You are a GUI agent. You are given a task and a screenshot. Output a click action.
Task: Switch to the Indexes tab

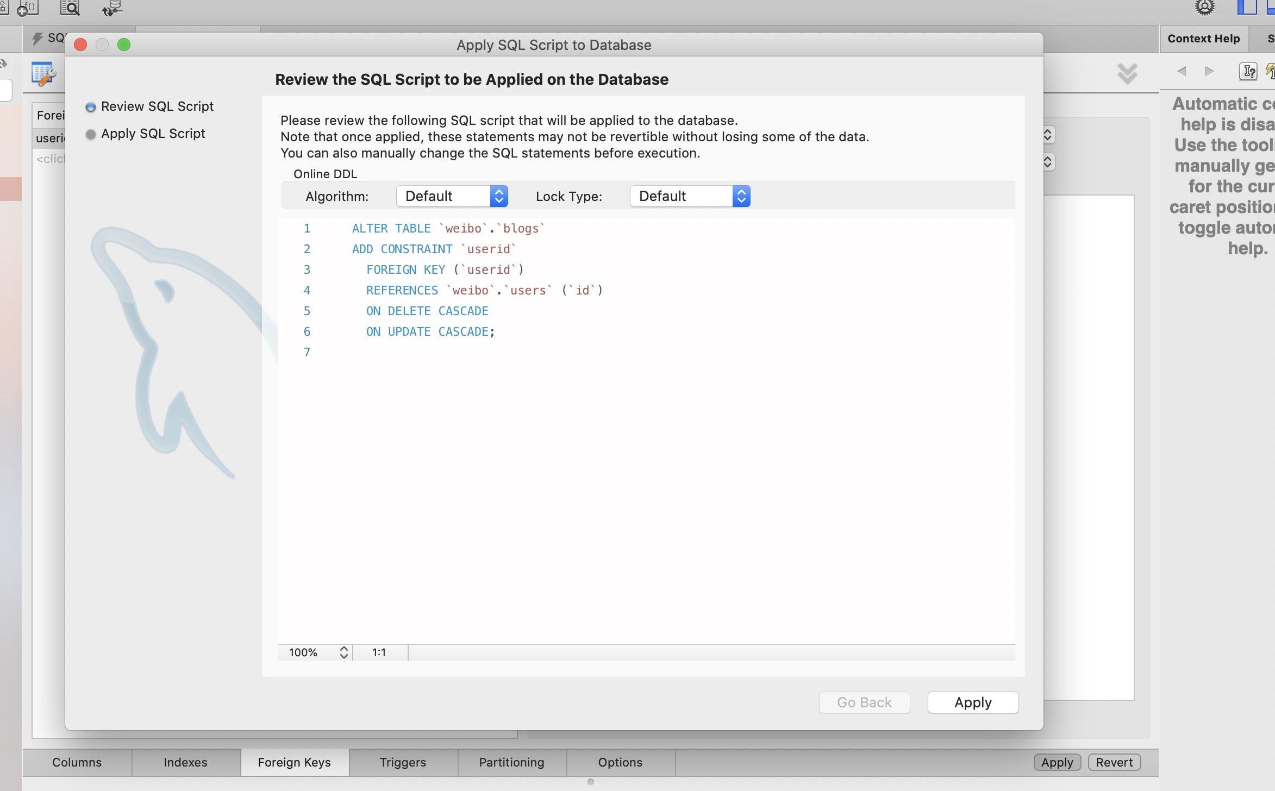pyautogui.click(x=185, y=762)
